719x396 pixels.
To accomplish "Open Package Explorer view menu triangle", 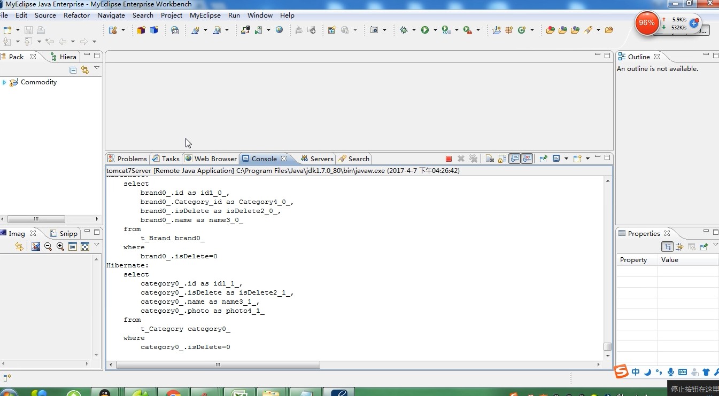I will 97,68.
